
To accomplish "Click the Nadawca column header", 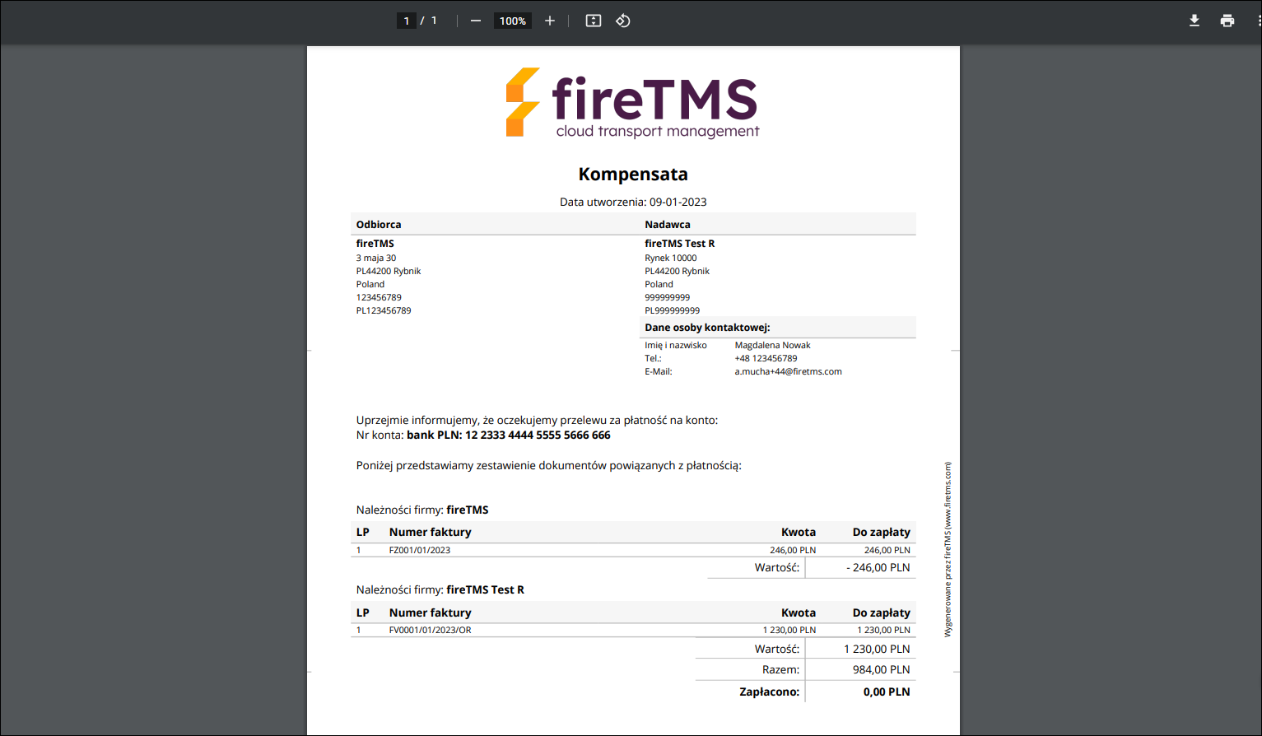I will coord(668,224).
